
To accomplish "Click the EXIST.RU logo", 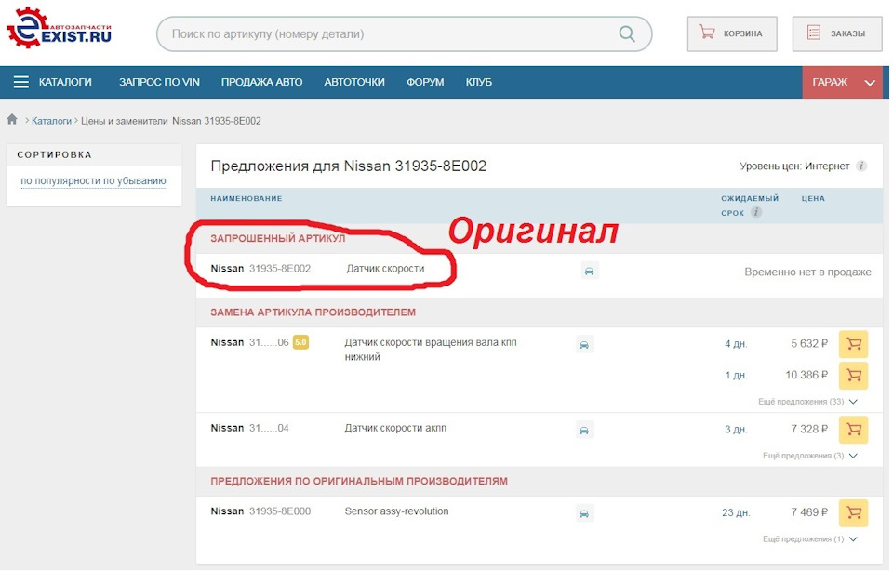I will (60, 28).
